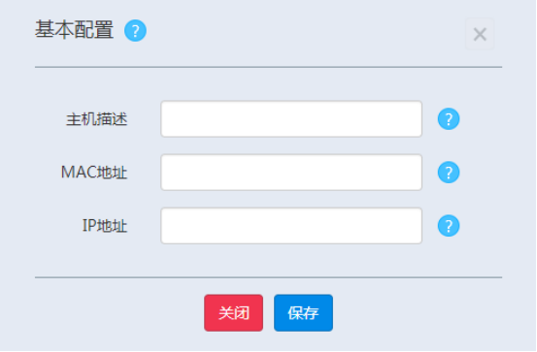537x352 pixels.
Task: Click the blue 保存 button
Action: [x=303, y=313]
